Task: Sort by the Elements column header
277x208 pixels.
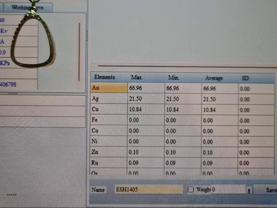Action: (105, 77)
